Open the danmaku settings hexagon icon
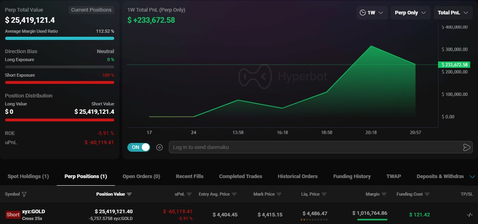 pos(159,147)
